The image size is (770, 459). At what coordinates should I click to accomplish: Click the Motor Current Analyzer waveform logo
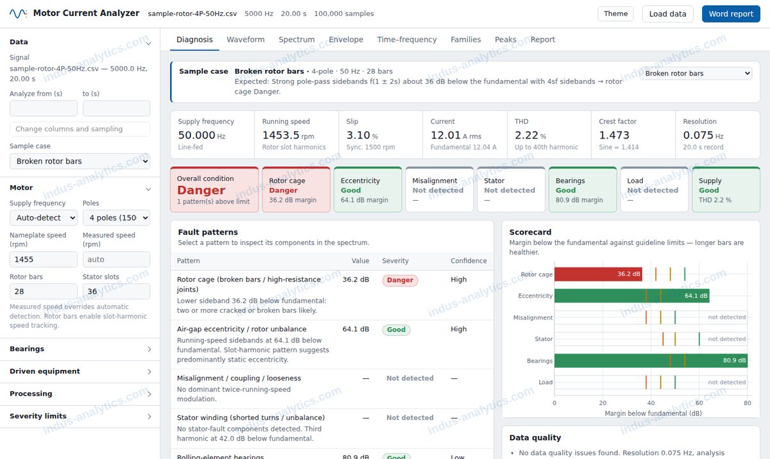[18, 13]
